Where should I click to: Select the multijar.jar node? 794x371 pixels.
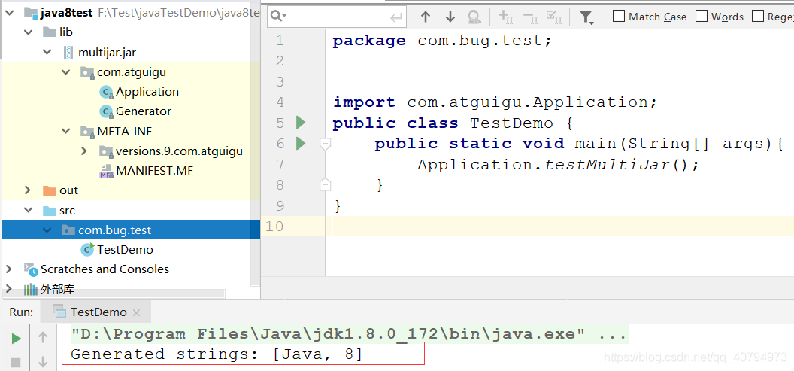point(107,52)
